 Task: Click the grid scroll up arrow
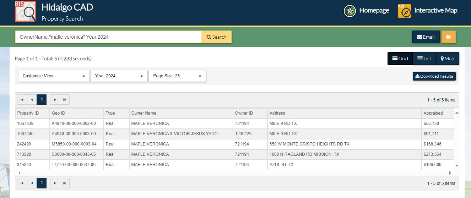[457, 113]
